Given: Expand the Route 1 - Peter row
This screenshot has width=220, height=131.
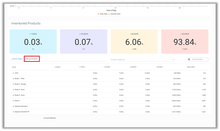Looking at the screenshot, I should 13,79.
